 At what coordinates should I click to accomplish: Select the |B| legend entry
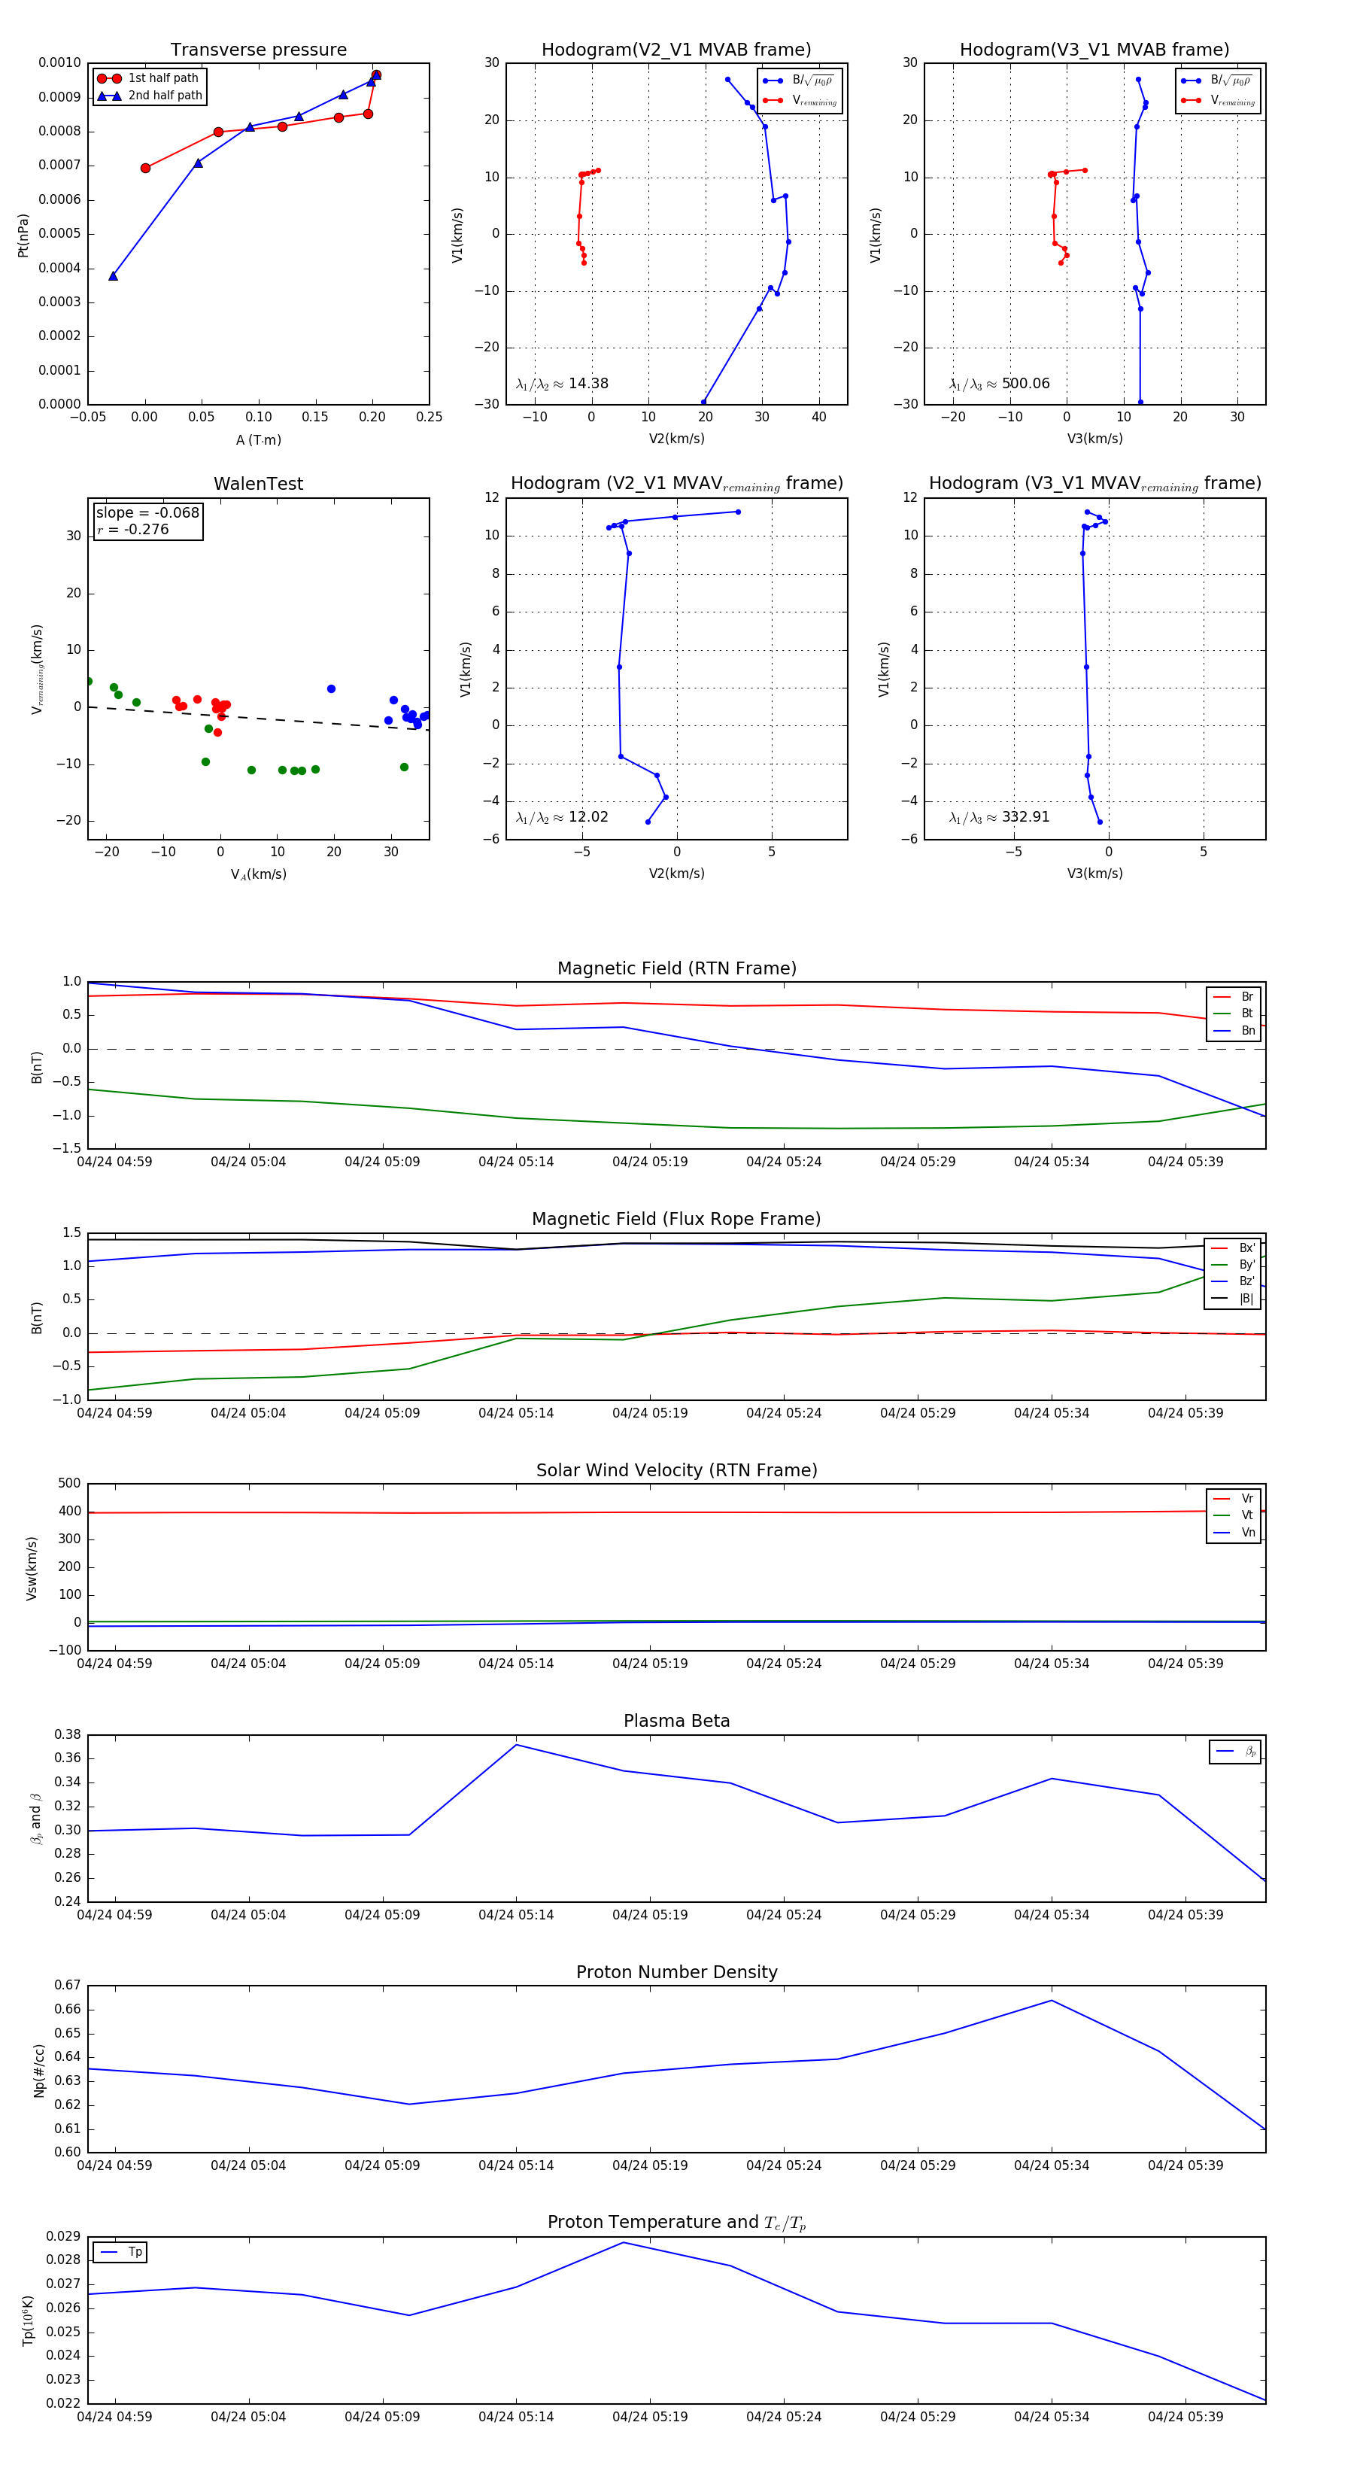click(1233, 1299)
